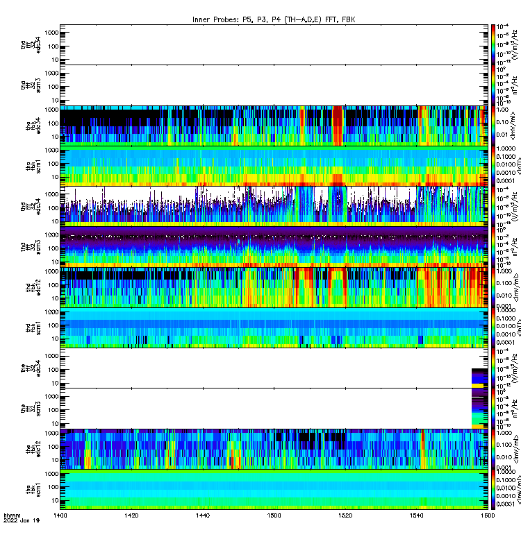Click the color bar of tha fff edc34 panel
Viewport: 521px width, 555px height.
[493, 44]
